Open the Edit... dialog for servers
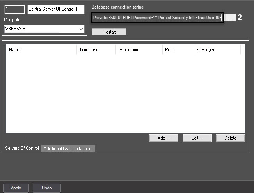Viewport: 254px width, 193px height. (x=197, y=138)
